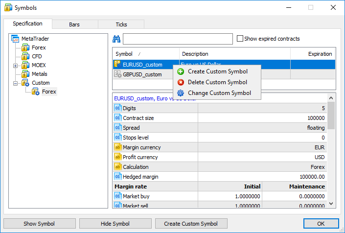Viewport: 345px width, 233px height.
Task: Click the binoculars search icon
Action: point(117,39)
